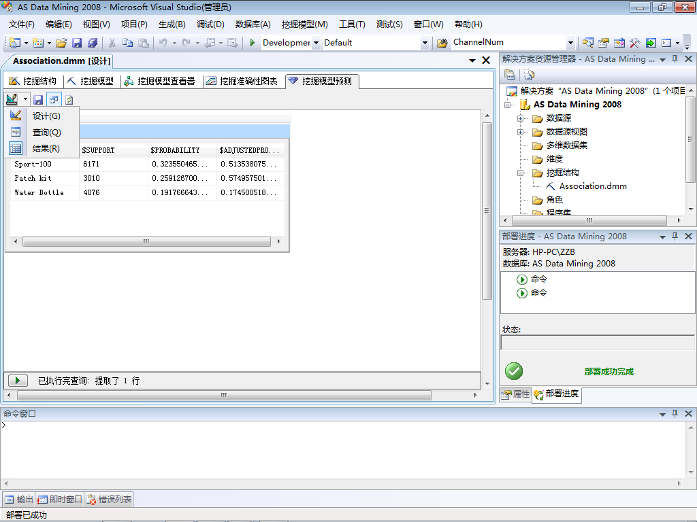Click the Sport-100 result row cell
Screen dimensions: 697x522
coord(44,164)
